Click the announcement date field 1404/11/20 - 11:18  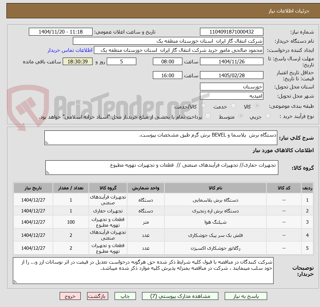tap(61, 32)
